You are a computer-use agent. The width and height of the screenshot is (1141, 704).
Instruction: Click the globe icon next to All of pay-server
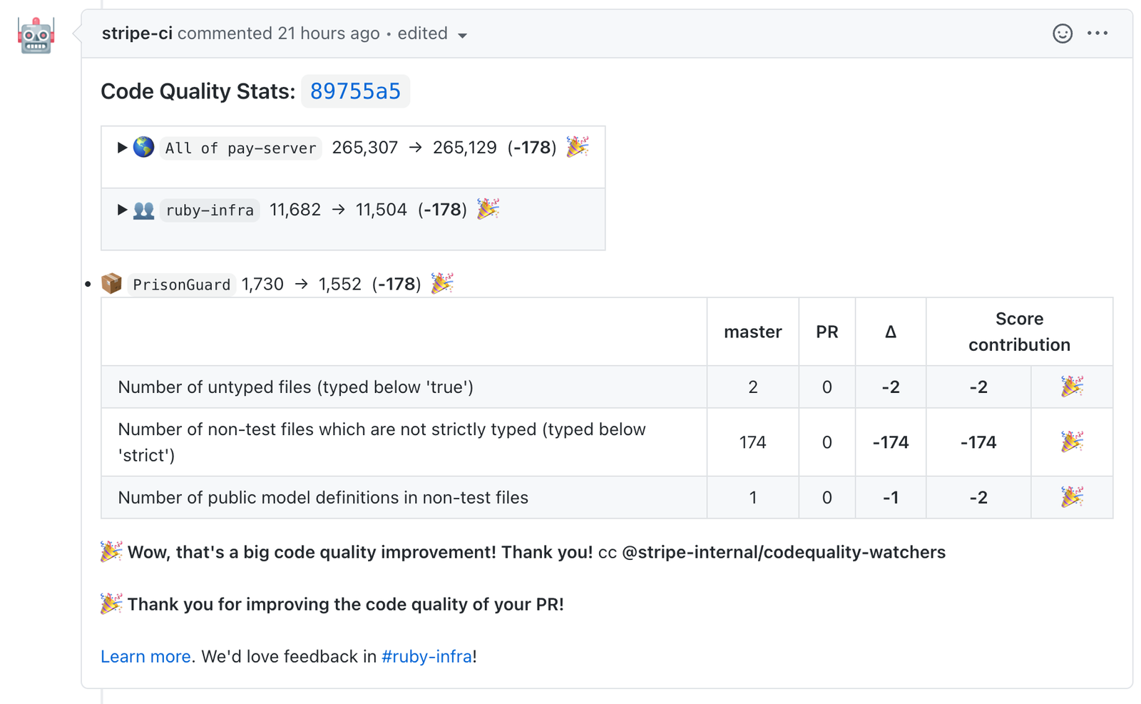pos(143,148)
